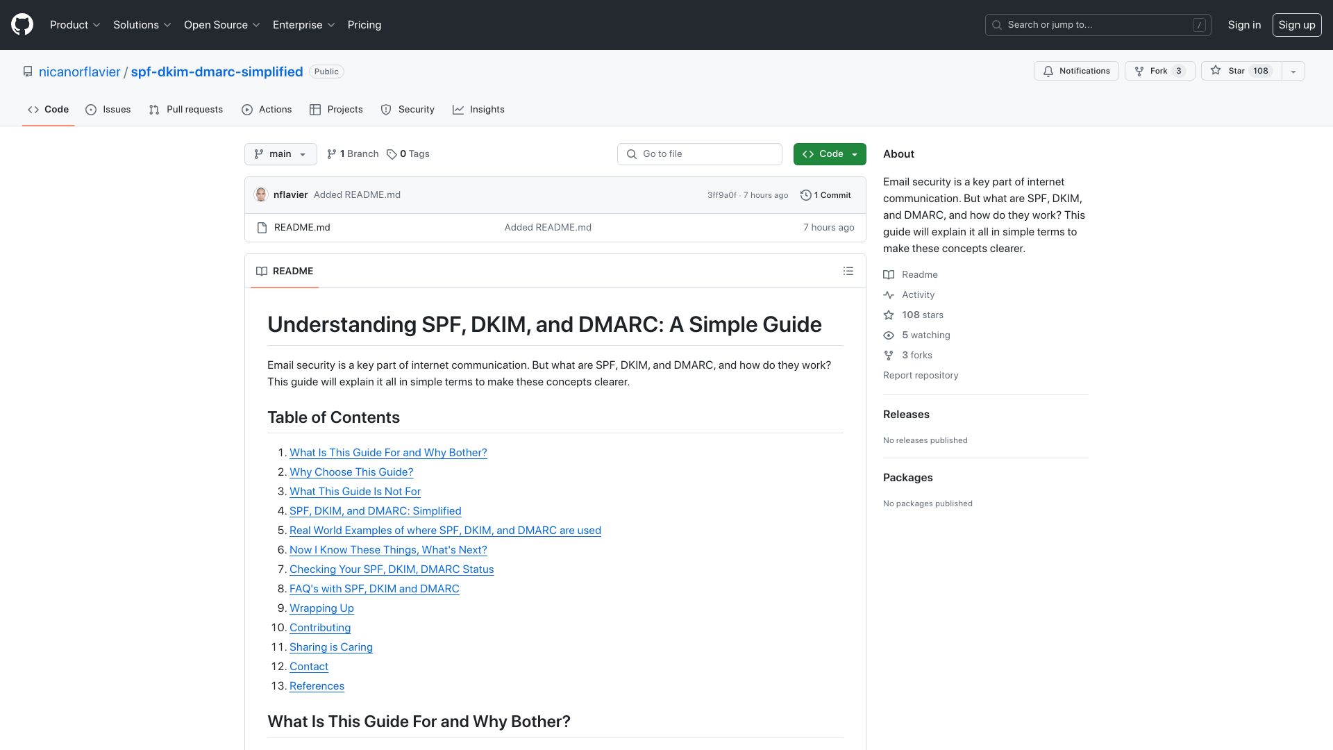Click the Sign up button
1333x750 pixels.
[x=1297, y=25]
